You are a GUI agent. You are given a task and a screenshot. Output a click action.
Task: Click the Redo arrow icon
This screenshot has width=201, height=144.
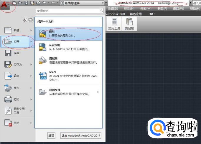[53, 3]
